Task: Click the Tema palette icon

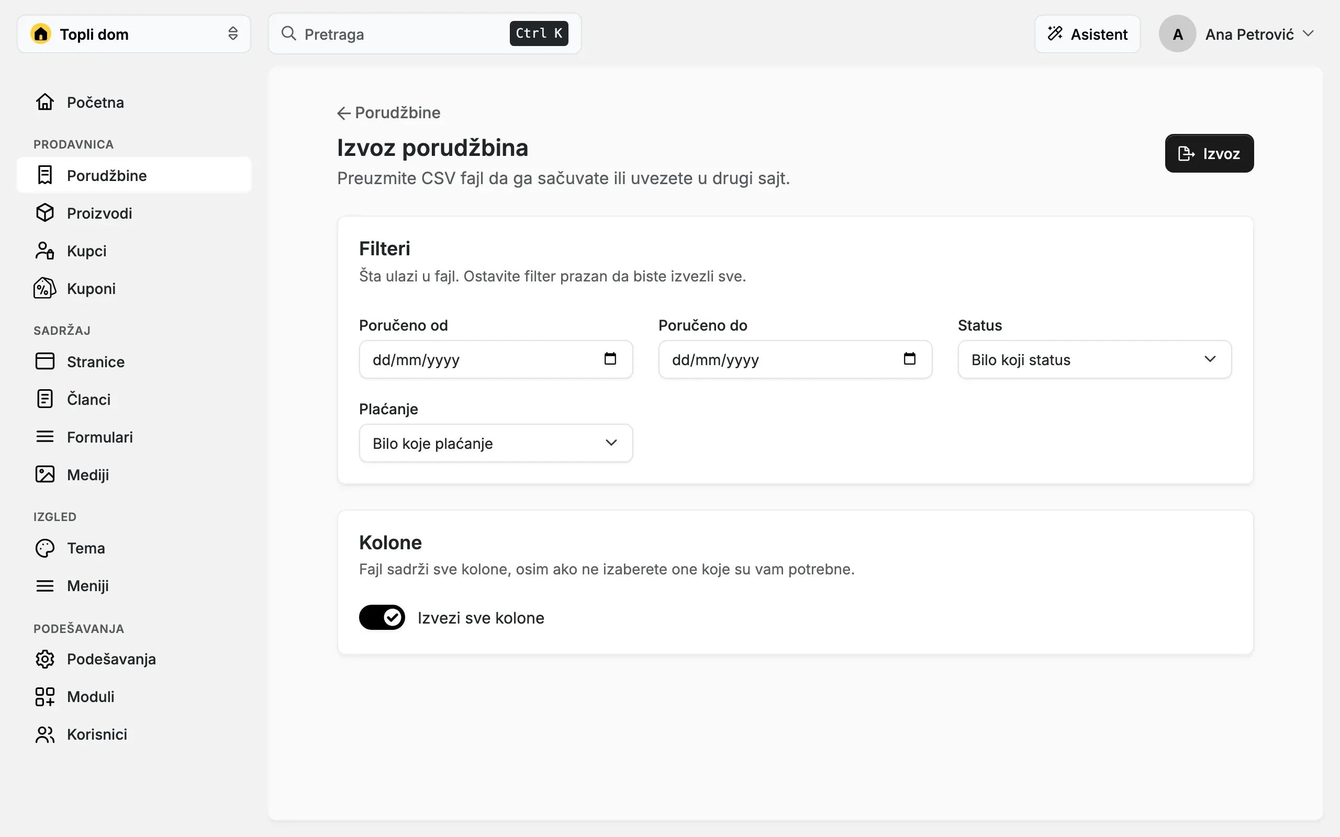Action: [45, 548]
